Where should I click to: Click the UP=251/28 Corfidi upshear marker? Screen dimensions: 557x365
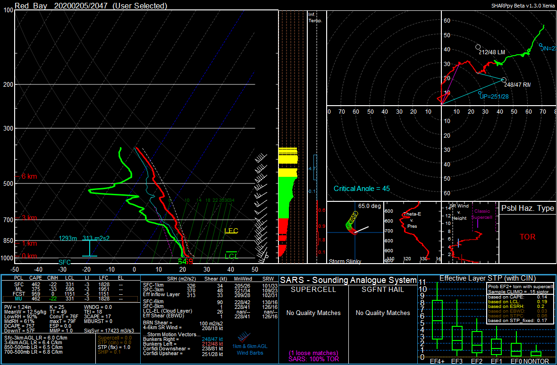pyautogui.click(x=480, y=93)
